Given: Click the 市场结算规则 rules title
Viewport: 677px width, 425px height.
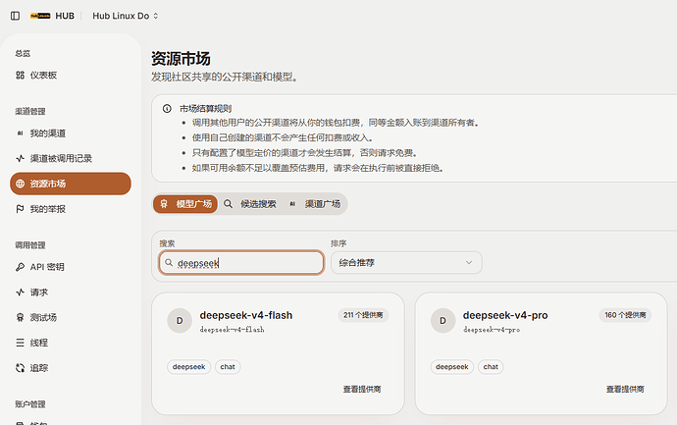Looking at the screenshot, I should point(205,108).
